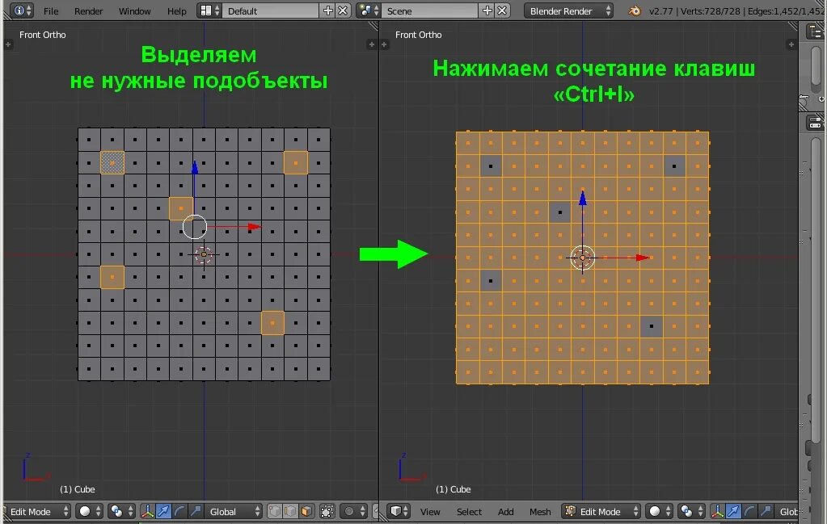Click the (1) Cube label in left viewport
This screenshot has height=524, width=827.
click(77, 489)
